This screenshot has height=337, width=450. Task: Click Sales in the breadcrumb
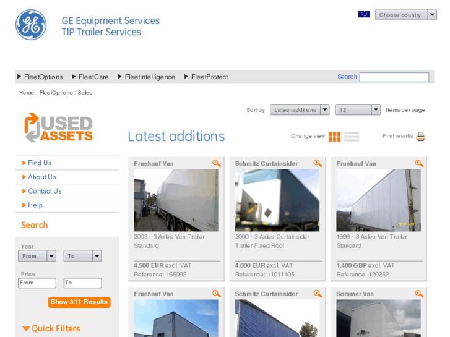(x=85, y=93)
